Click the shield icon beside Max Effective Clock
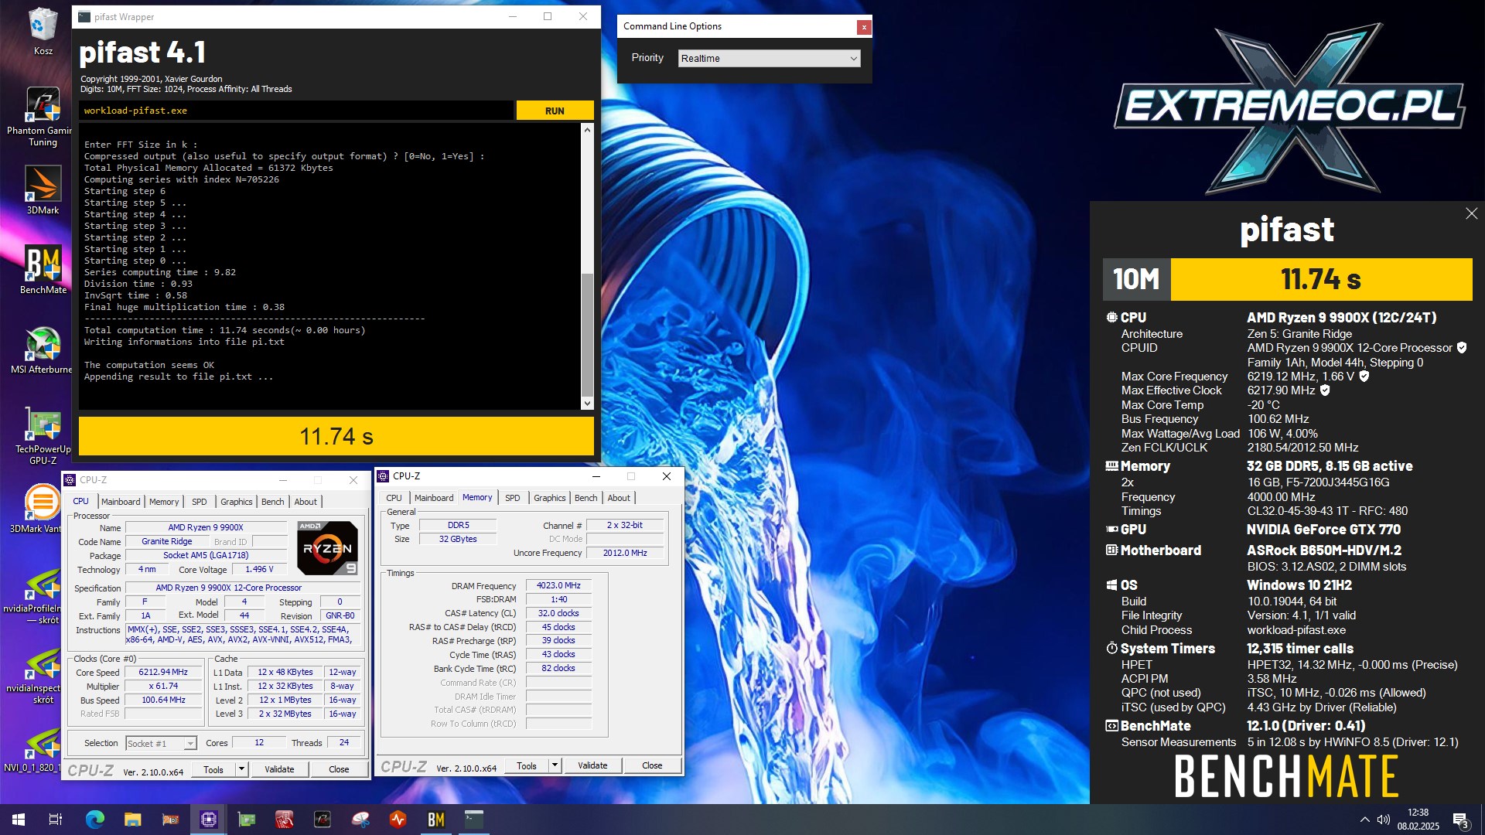 [1325, 390]
